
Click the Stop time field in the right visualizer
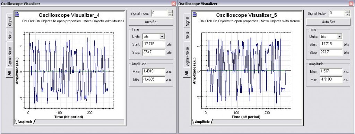331,53
